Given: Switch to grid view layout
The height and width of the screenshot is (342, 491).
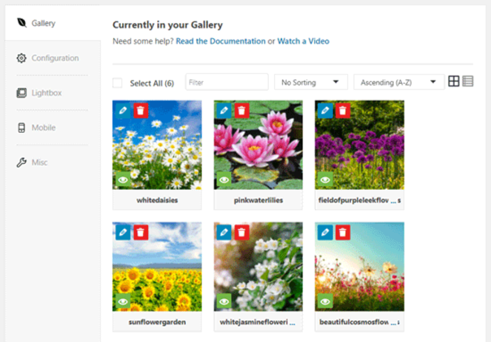Looking at the screenshot, I should tap(454, 82).
